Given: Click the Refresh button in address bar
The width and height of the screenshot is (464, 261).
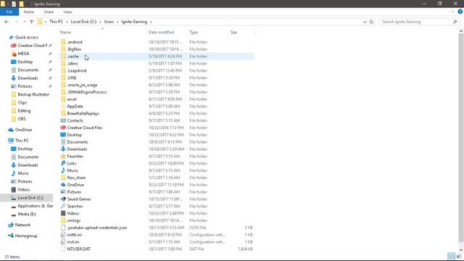Looking at the screenshot, I should click(371, 22).
